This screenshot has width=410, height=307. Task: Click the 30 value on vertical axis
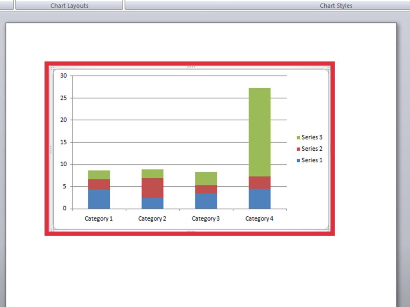(x=64, y=76)
